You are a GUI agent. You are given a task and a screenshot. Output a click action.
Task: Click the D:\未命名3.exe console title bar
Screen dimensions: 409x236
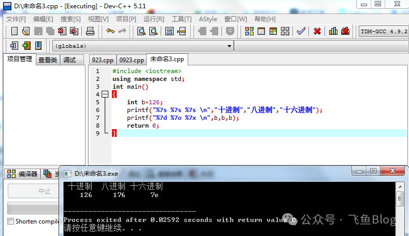206,174
